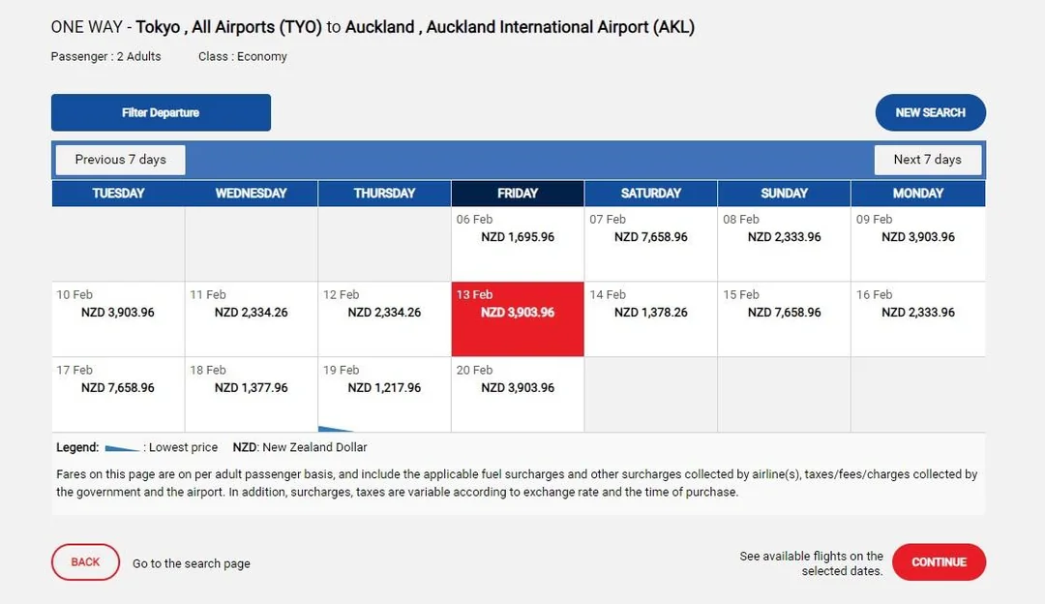The width and height of the screenshot is (1045, 604).
Task: Pick 18 Feb fare NZD 1,377.96
Action: click(251, 394)
